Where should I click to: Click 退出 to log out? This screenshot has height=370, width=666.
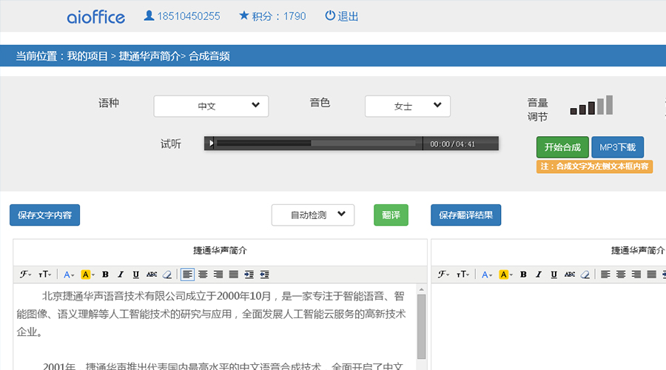click(x=342, y=16)
